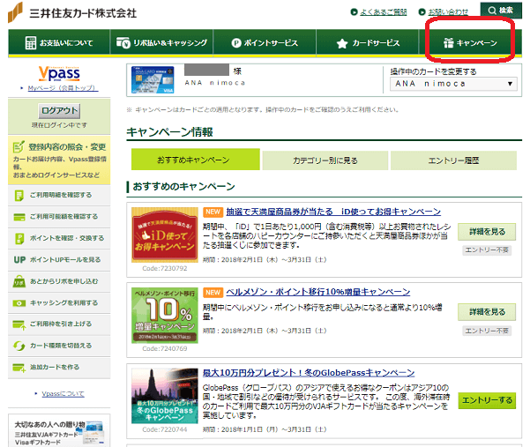530x447 pixels.
Task: Click UP icon for ポイントUPモール
Action: pyautogui.click(x=19, y=260)
